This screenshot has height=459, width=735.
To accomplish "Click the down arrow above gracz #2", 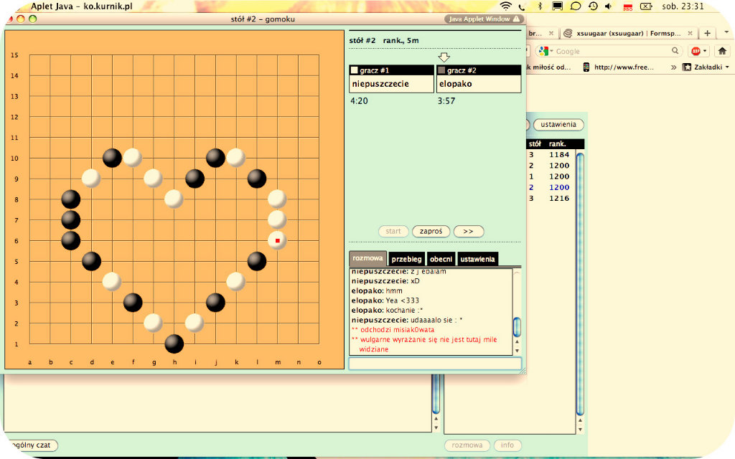I will [444, 57].
